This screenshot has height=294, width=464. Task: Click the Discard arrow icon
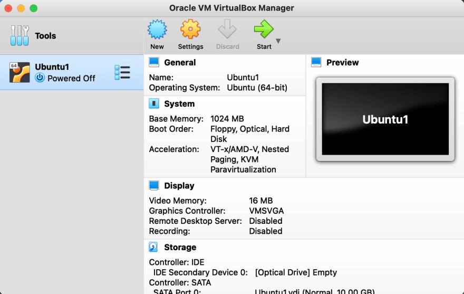227,29
